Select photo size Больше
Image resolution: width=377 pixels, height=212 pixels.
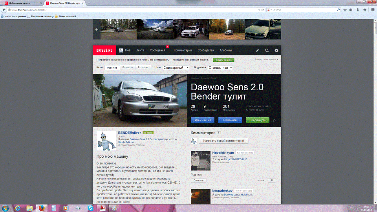tap(143, 68)
